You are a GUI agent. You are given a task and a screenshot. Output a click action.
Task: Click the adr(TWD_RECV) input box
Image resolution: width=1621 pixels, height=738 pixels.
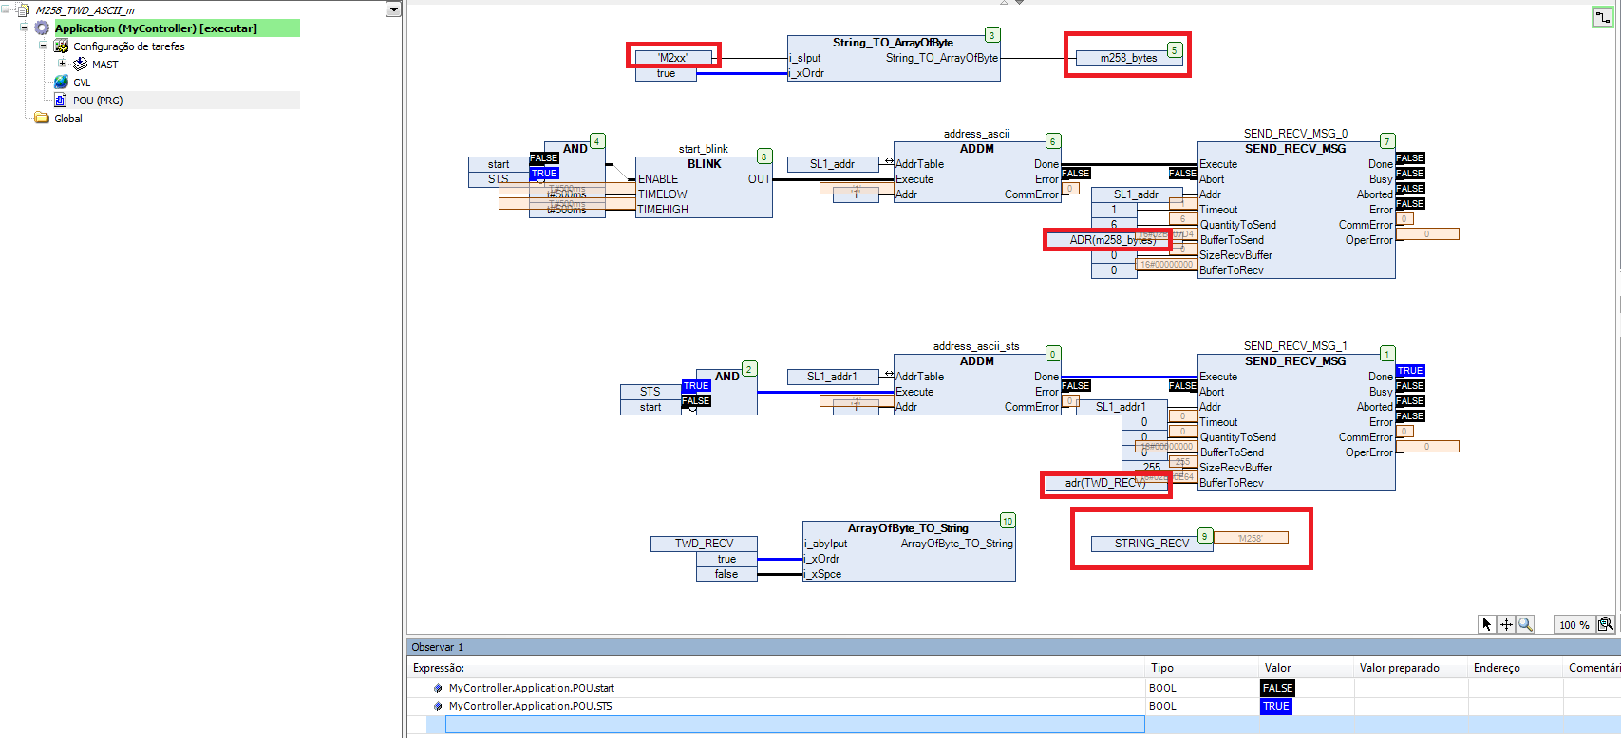click(1106, 483)
